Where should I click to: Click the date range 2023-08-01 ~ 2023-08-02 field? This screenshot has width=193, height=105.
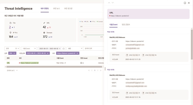click(49, 49)
